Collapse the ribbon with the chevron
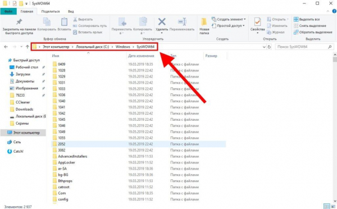337x209 pixels. [328, 11]
